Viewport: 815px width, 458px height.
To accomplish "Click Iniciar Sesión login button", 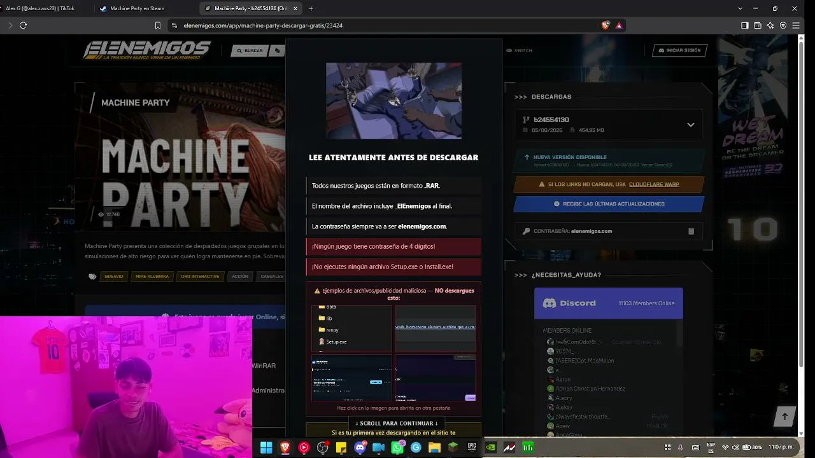I will coord(679,50).
